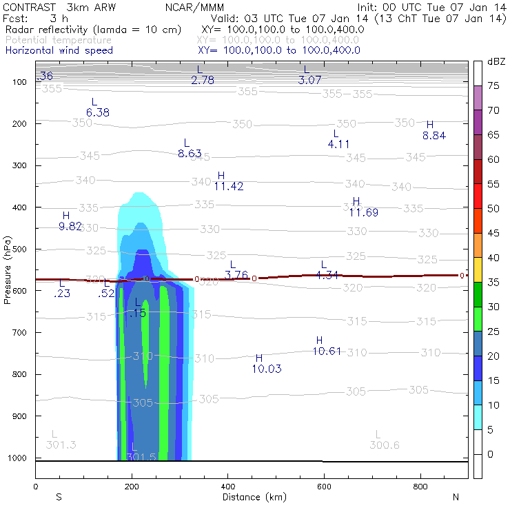510x510 pixels.
Task: Click the wind minimum label 'L .23'
Action: coord(62,288)
